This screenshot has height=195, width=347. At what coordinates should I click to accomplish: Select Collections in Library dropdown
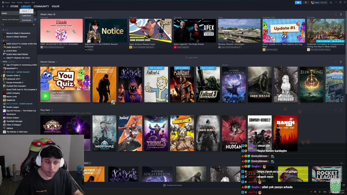click(x=26, y=16)
